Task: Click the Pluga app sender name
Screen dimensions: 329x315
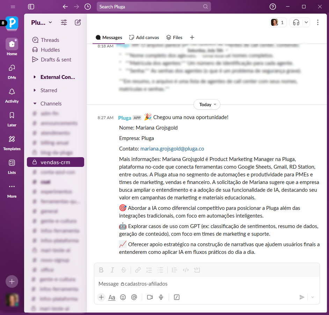Action: pos(125,118)
